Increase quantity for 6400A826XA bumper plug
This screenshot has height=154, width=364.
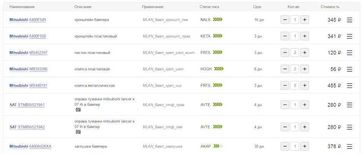(x=304, y=146)
